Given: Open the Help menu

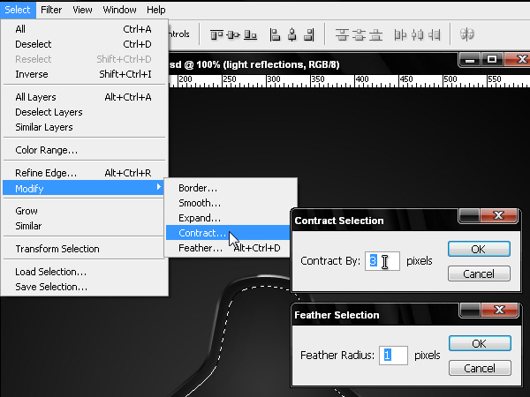Looking at the screenshot, I should [155, 10].
